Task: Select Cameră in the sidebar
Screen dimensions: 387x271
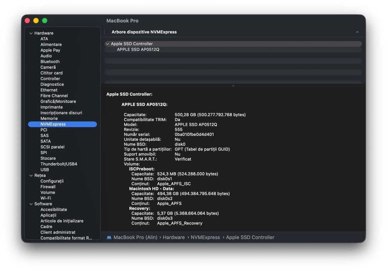Action: [x=48, y=67]
